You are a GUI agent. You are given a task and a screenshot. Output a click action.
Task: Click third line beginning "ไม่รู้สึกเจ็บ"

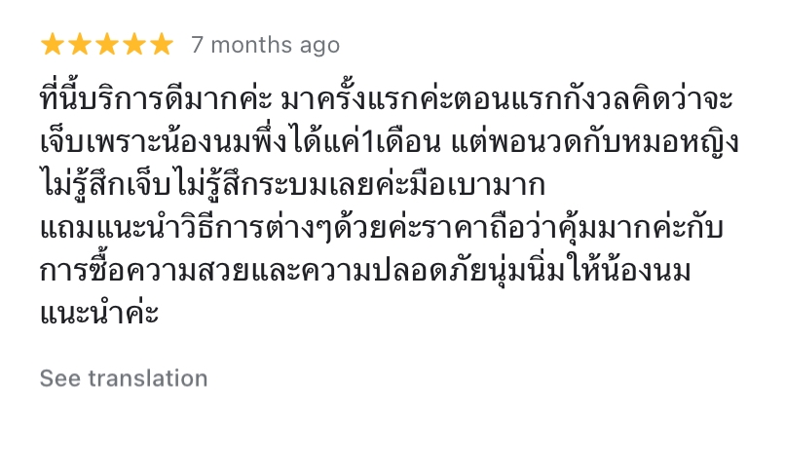(x=107, y=185)
